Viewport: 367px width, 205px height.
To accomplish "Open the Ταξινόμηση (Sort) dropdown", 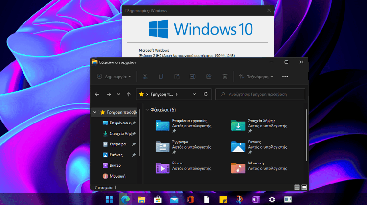I will coord(256,77).
